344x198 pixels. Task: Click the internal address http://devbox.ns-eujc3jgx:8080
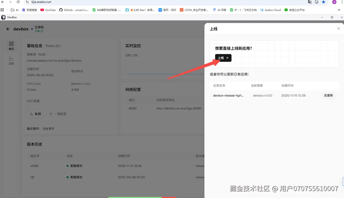click(179, 108)
